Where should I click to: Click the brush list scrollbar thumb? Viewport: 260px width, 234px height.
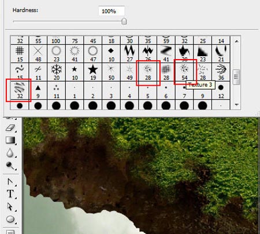pyautogui.click(x=236, y=77)
